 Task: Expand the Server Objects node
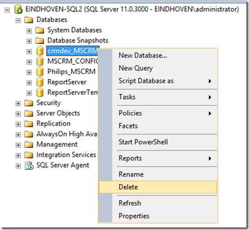[x=18, y=114]
